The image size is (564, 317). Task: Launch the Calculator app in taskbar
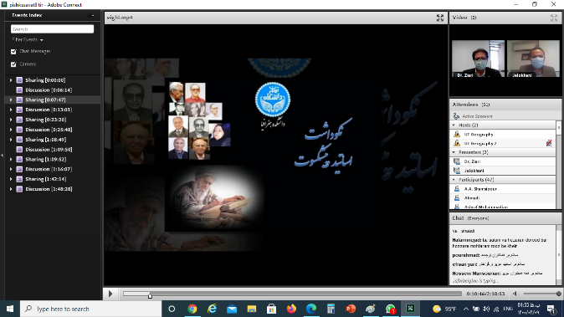(x=331, y=309)
